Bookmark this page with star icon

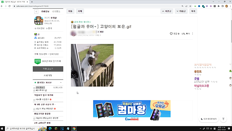pyautogui.click(x=190, y=6)
